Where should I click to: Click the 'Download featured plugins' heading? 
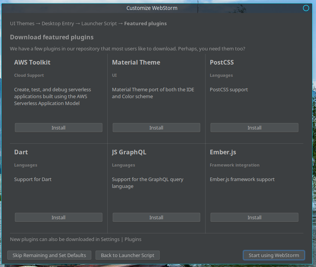[52, 37]
